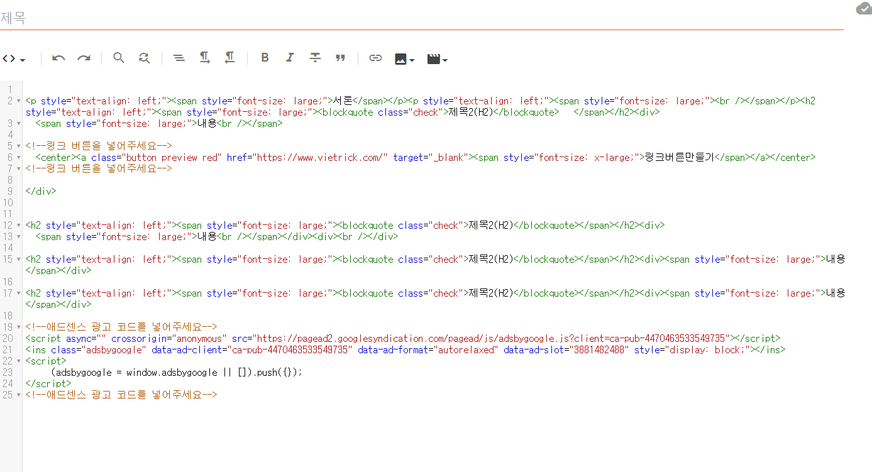Image resolution: width=872 pixels, height=472 pixels.
Task: Click the Redo icon
Action: [84, 57]
